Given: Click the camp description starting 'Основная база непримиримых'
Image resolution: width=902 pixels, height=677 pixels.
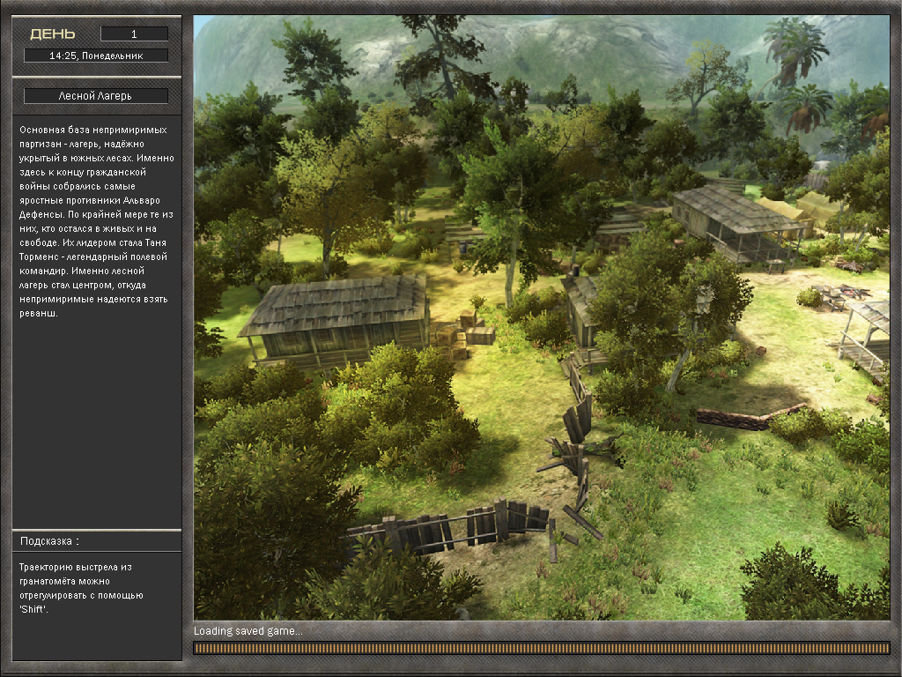Looking at the screenshot, I should tap(96, 221).
